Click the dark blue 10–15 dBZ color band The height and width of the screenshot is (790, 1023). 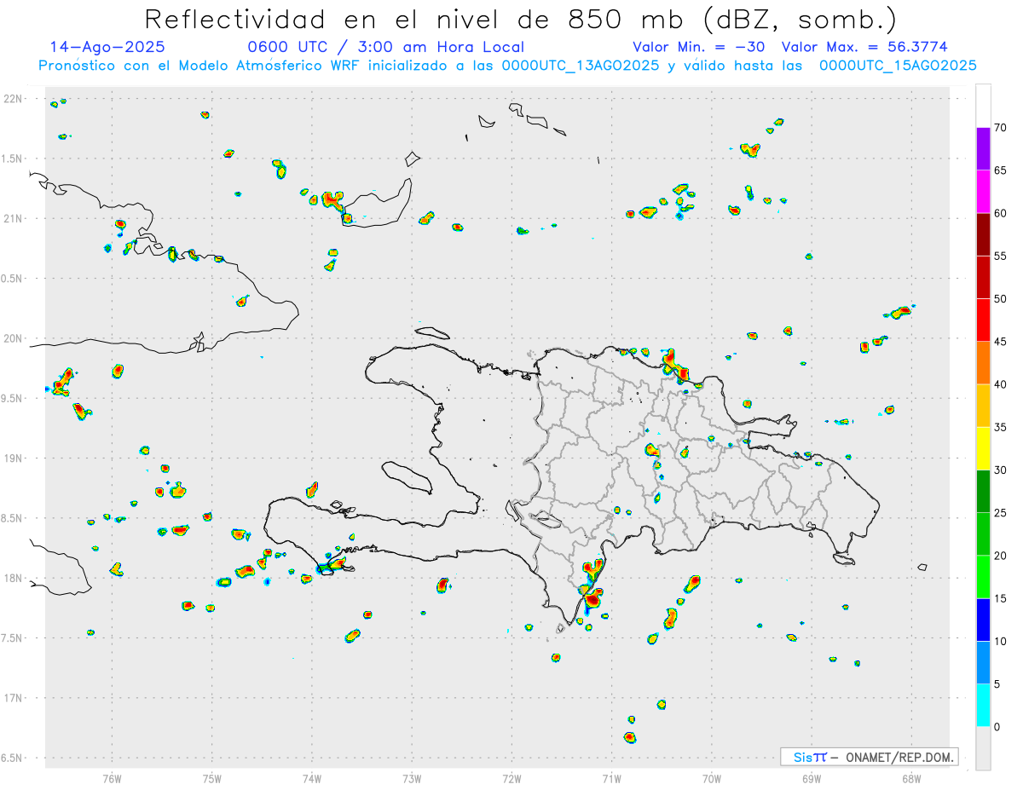[984, 620]
